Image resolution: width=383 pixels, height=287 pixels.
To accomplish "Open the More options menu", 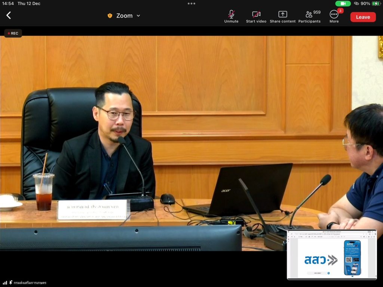I will pos(334,16).
